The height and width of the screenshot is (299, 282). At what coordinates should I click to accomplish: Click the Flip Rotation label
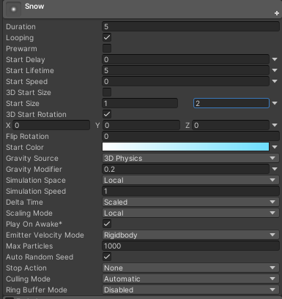point(27,136)
